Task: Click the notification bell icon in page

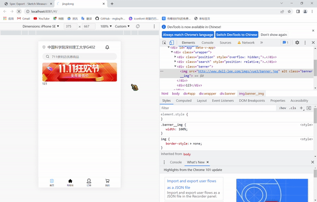Action: 107,47
